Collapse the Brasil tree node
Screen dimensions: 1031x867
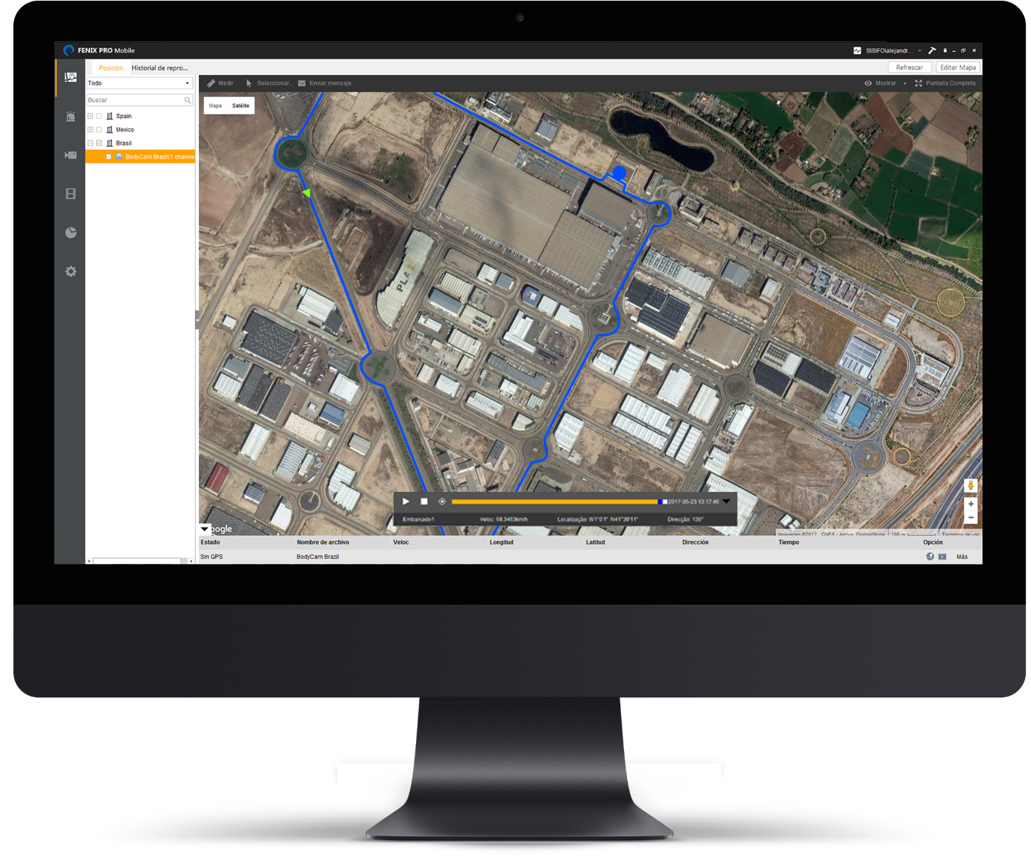click(90, 143)
